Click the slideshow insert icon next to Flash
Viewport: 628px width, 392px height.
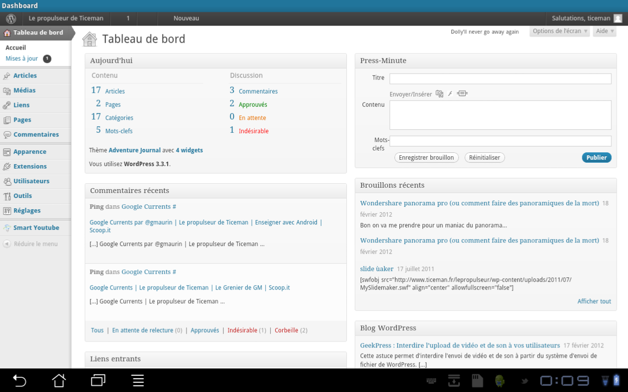click(462, 94)
